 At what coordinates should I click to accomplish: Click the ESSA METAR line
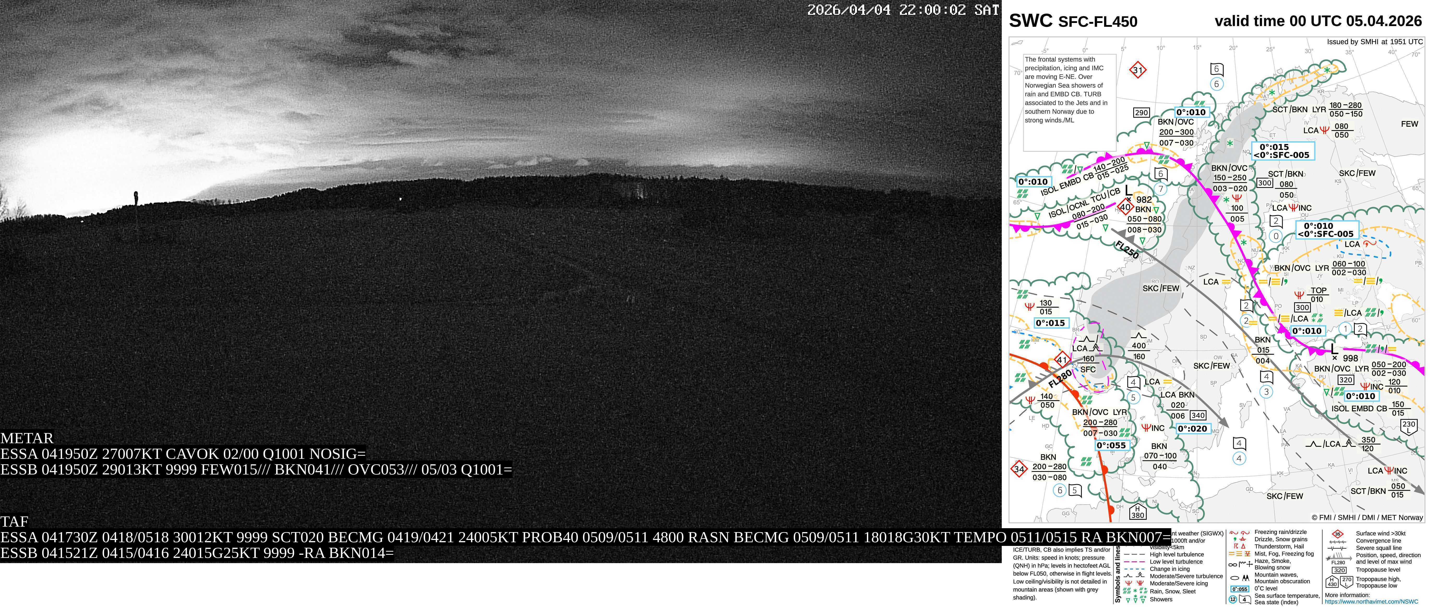pyautogui.click(x=183, y=454)
